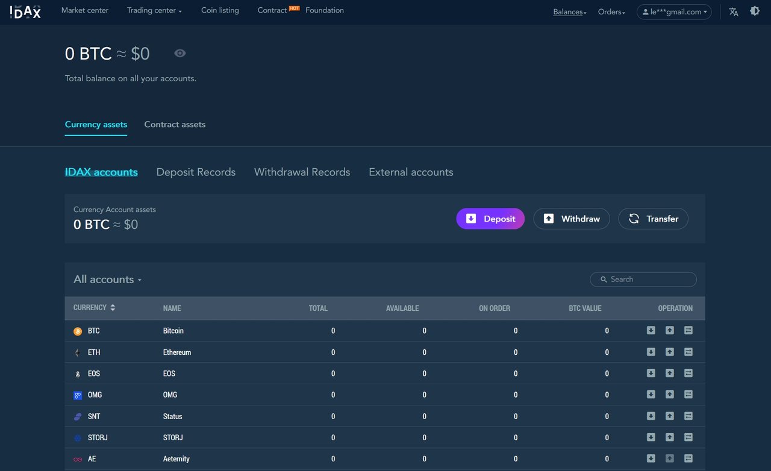The height and width of the screenshot is (471, 771).
Task: Click AE row transfer icon
Action: coord(688,458)
